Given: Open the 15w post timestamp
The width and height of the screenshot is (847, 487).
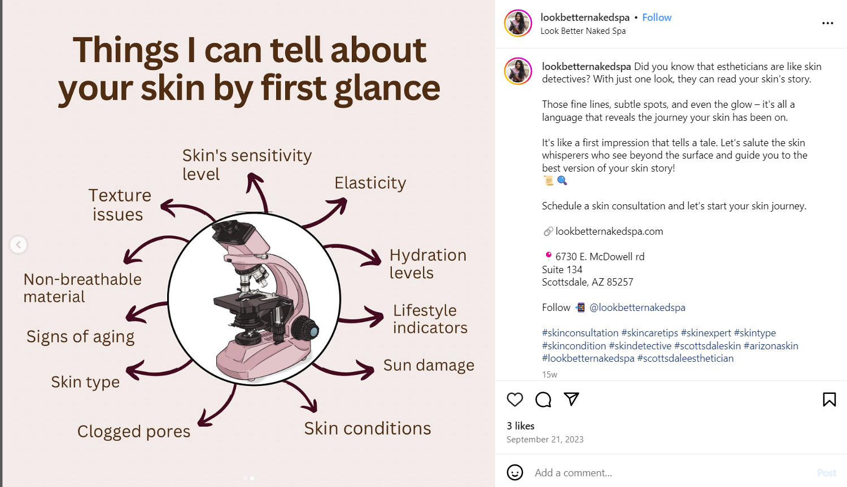Looking at the screenshot, I should coord(549,375).
